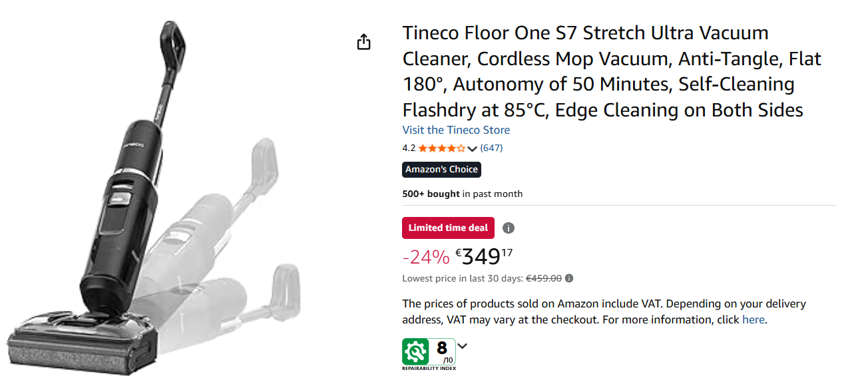
Task: Open the Visit the Tineco Store link
Action: point(456,130)
